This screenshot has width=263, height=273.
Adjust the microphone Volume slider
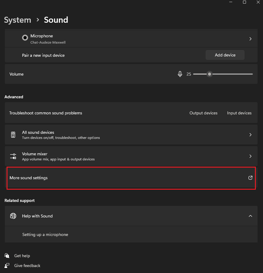click(x=209, y=74)
